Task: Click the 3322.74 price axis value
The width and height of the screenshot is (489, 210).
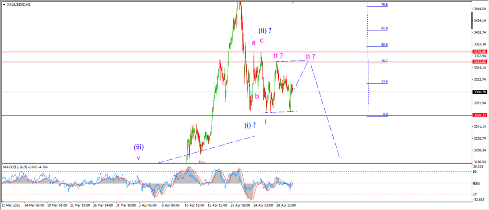Action: point(480,80)
